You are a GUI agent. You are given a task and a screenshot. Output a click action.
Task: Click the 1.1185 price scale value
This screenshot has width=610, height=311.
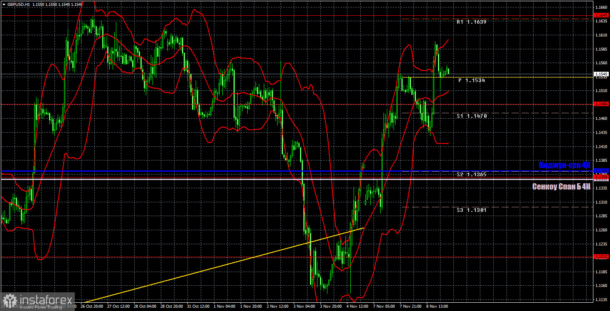click(602, 272)
